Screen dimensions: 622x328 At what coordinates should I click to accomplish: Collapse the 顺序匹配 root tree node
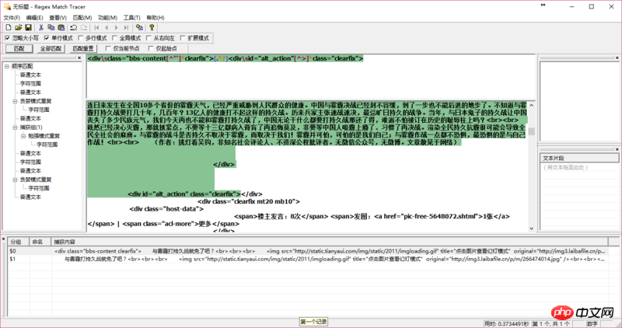click(7, 66)
